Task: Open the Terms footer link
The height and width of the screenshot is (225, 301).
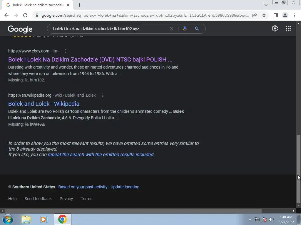Action: pos(87,199)
